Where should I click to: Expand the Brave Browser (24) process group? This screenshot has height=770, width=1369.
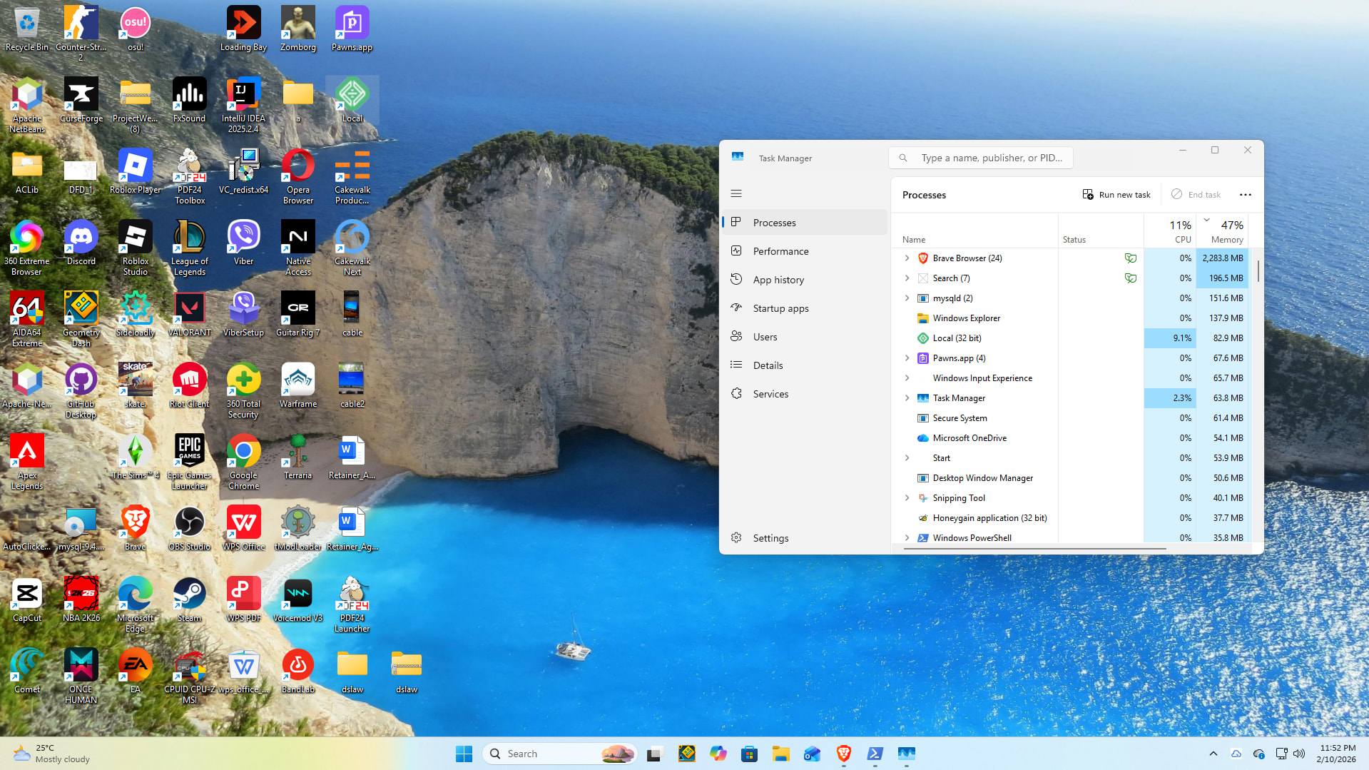[x=907, y=258]
